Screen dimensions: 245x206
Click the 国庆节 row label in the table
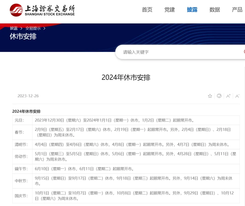tap(20, 196)
